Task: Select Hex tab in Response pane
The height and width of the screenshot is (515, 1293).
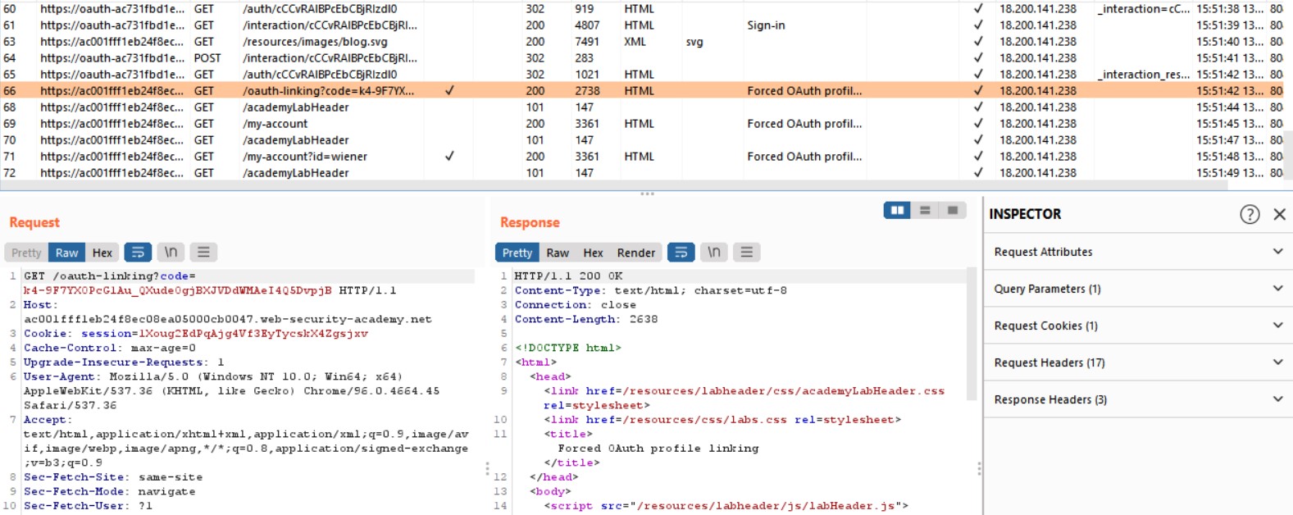Action: (x=593, y=253)
